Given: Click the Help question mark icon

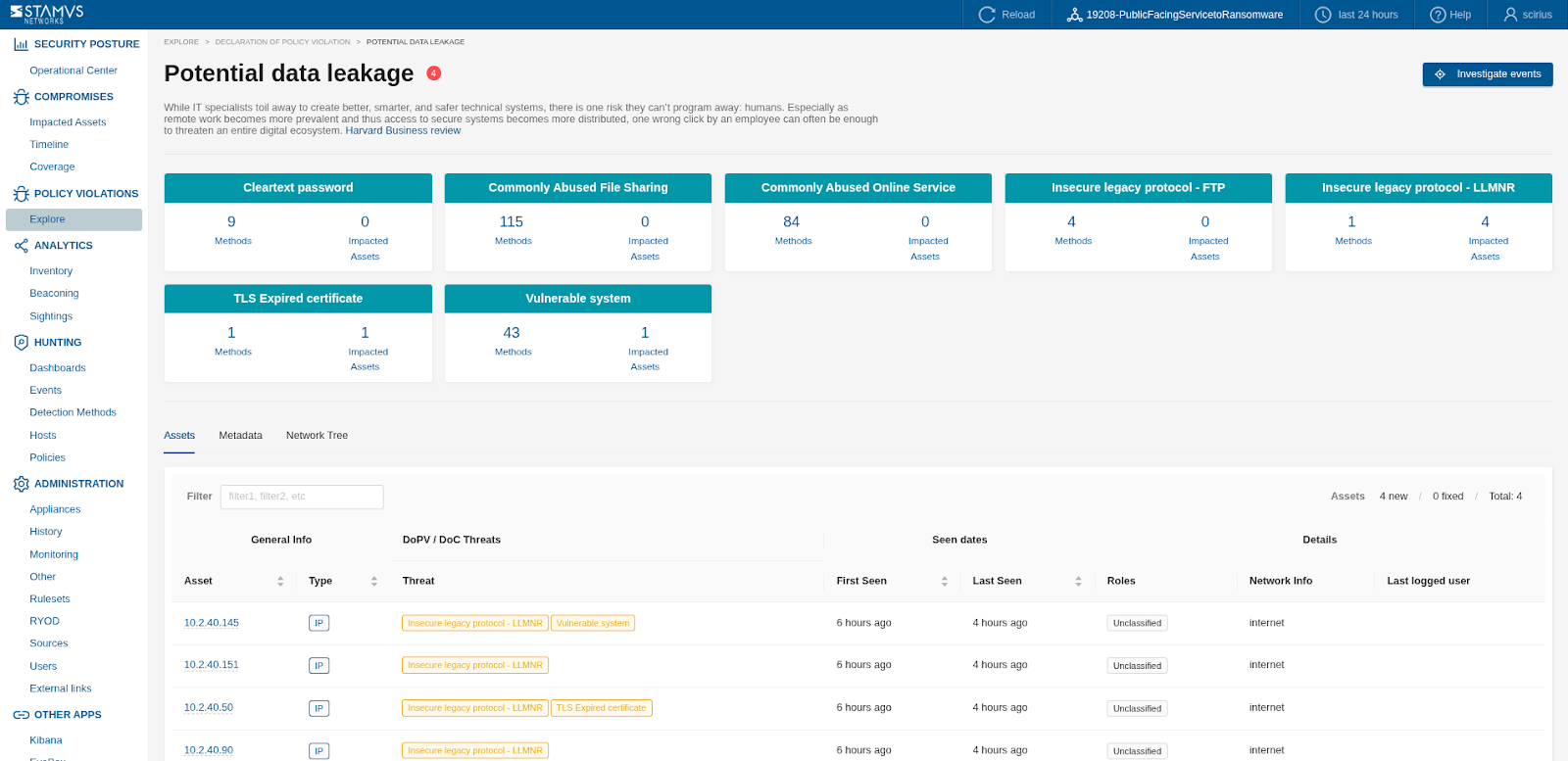Looking at the screenshot, I should point(1438,15).
